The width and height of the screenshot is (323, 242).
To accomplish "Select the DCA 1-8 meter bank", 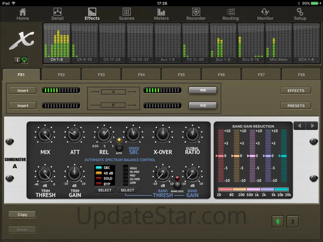I will pos(306,43).
